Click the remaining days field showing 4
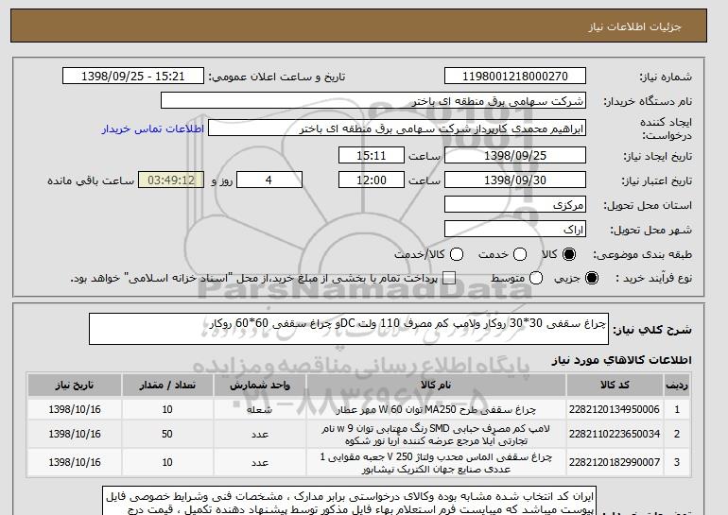Screen dimensions: 728x515 pyautogui.click(x=269, y=180)
